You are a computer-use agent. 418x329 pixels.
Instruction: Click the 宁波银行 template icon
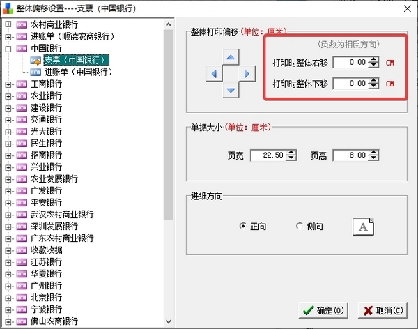tap(22, 309)
